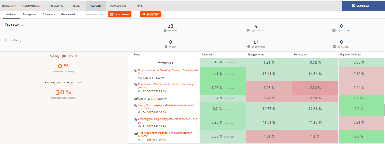Click the calendar icon on Change Dates
Viewport: 385px width, 144px height.
[x=112, y=14]
